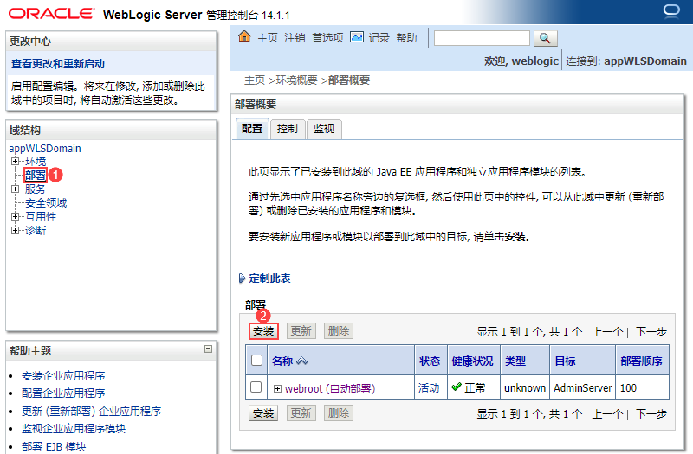This screenshot has width=693, height=454.
Task: Switch to the 配置 tab
Action: [252, 129]
